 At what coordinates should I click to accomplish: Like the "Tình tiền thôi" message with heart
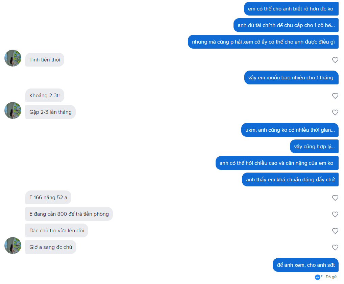pos(335,60)
